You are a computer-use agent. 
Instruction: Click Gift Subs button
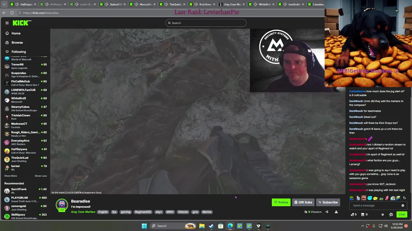click(x=303, y=202)
